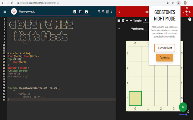193x120 pixels.
Task: Click 'Mover(Norte) Poner(Verde)' code line
Action: [23, 56]
